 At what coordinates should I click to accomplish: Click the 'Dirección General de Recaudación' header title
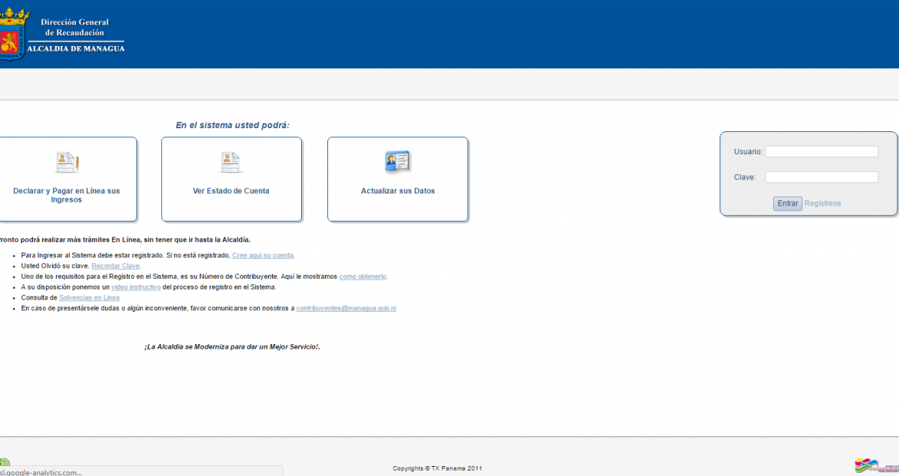75,28
